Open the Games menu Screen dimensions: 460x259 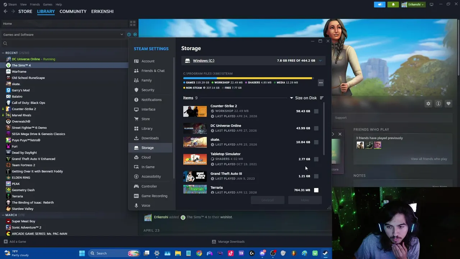tap(47, 4)
